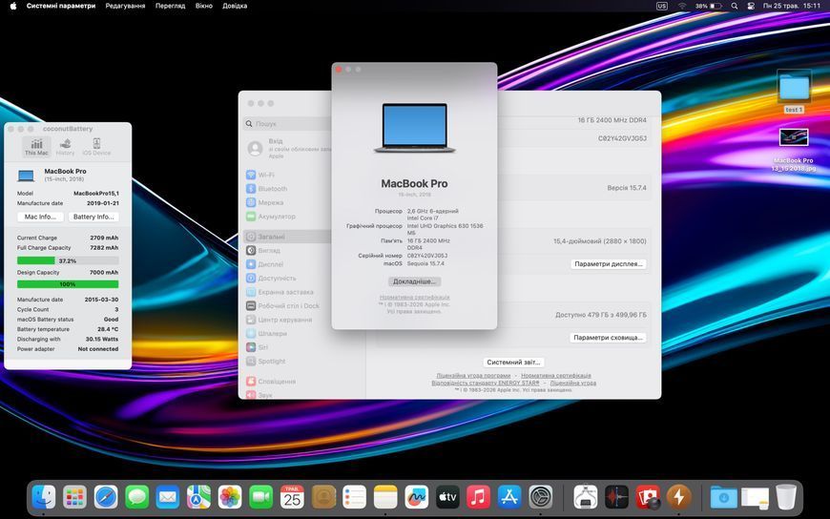This screenshot has width=830, height=519.
Task: Launch Photo Booth from the Dock
Action: click(x=648, y=497)
